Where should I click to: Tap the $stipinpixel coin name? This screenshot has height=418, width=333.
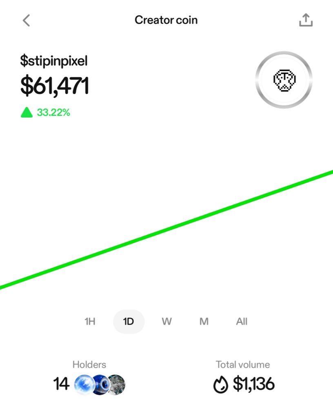point(54,61)
